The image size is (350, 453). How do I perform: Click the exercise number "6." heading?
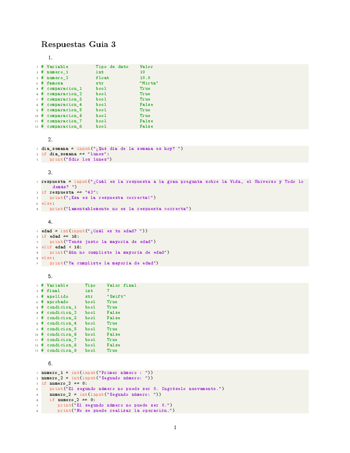[x=50, y=363]
